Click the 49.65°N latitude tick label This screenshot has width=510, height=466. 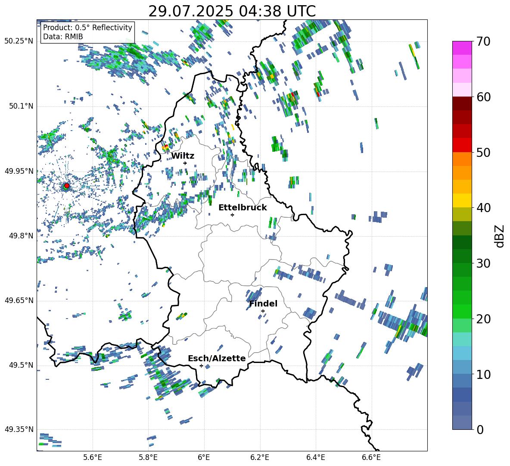click(x=19, y=300)
